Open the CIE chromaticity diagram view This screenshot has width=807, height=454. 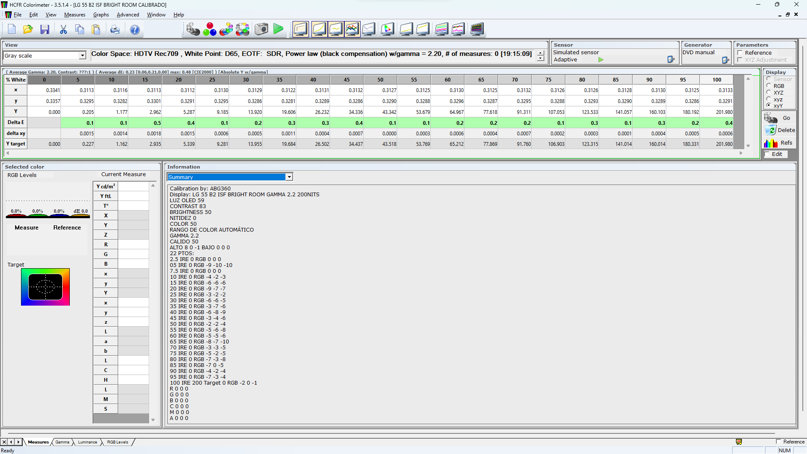click(x=388, y=29)
